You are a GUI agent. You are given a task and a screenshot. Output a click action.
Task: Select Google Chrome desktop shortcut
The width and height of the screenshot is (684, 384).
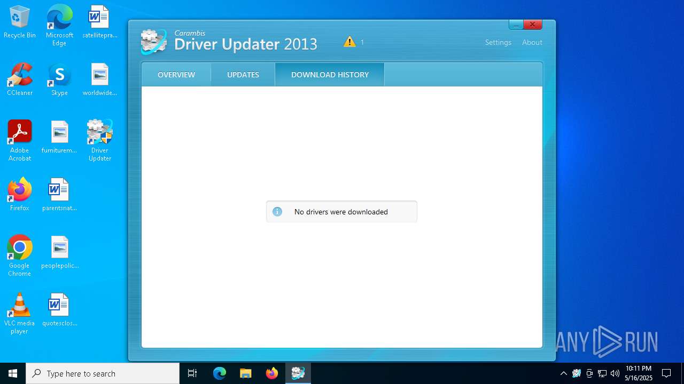point(20,256)
